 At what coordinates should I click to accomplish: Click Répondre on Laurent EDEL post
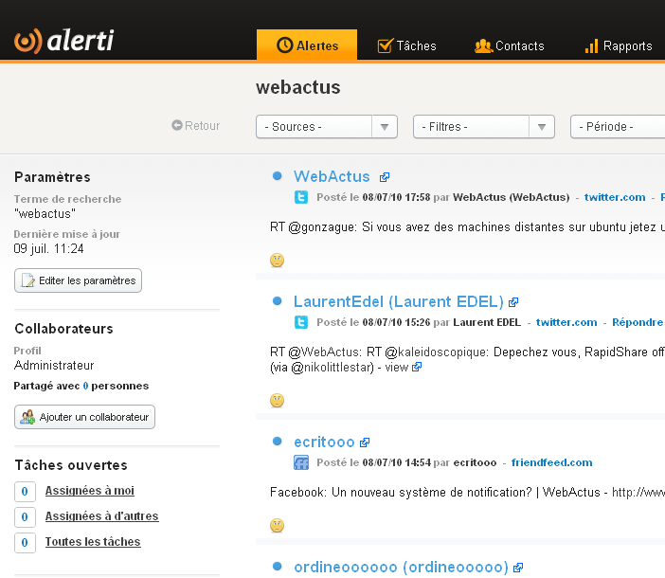(x=638, y=322)
